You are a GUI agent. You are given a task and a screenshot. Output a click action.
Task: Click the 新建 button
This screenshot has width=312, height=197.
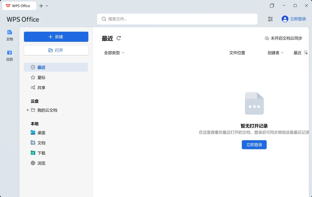56,37
